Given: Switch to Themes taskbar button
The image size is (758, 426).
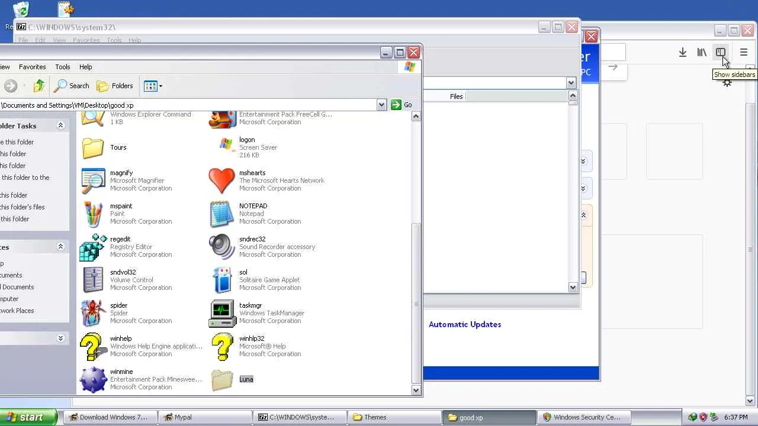Looking at the screenshot, I should click(x=394, y=417).
